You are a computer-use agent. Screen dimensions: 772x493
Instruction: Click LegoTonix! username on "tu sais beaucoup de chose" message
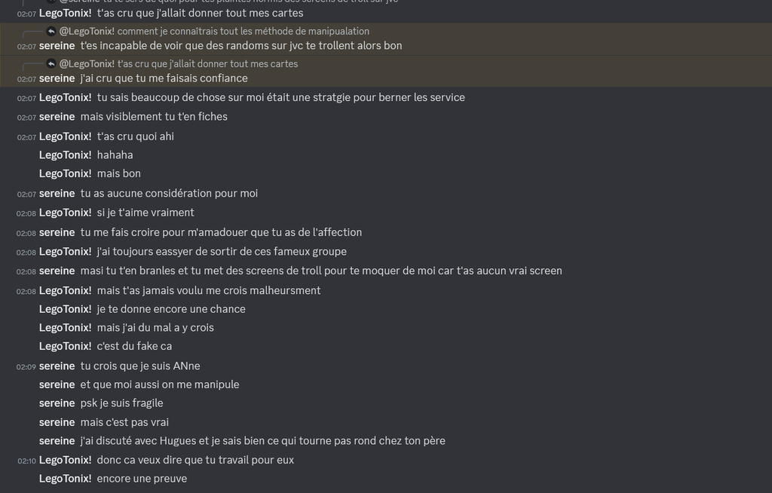[x=65, y=97]
